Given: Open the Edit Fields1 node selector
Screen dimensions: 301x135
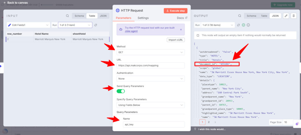Looking at the screenshot, I should 29,25.
